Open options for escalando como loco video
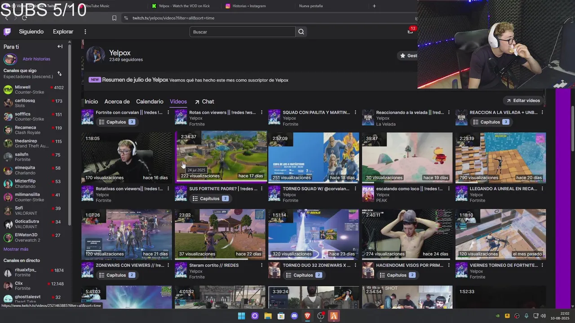The width and height of the screenshot is (575, 323). point(449,189)
